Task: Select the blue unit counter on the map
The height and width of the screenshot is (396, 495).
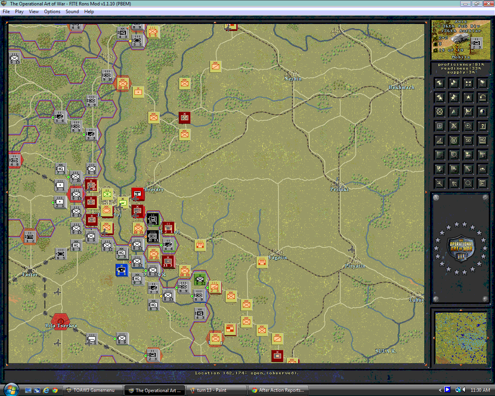Action: point(122,270)
